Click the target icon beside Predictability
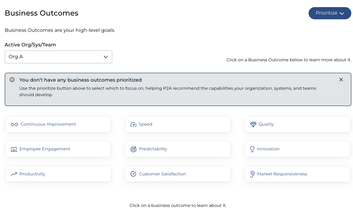Image resolution: width=353 pixels, height=213 pixels. [x=133, y=149]
